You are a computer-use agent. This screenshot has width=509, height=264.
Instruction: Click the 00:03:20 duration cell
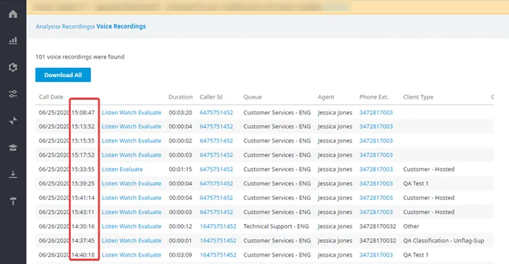(181, 113)
